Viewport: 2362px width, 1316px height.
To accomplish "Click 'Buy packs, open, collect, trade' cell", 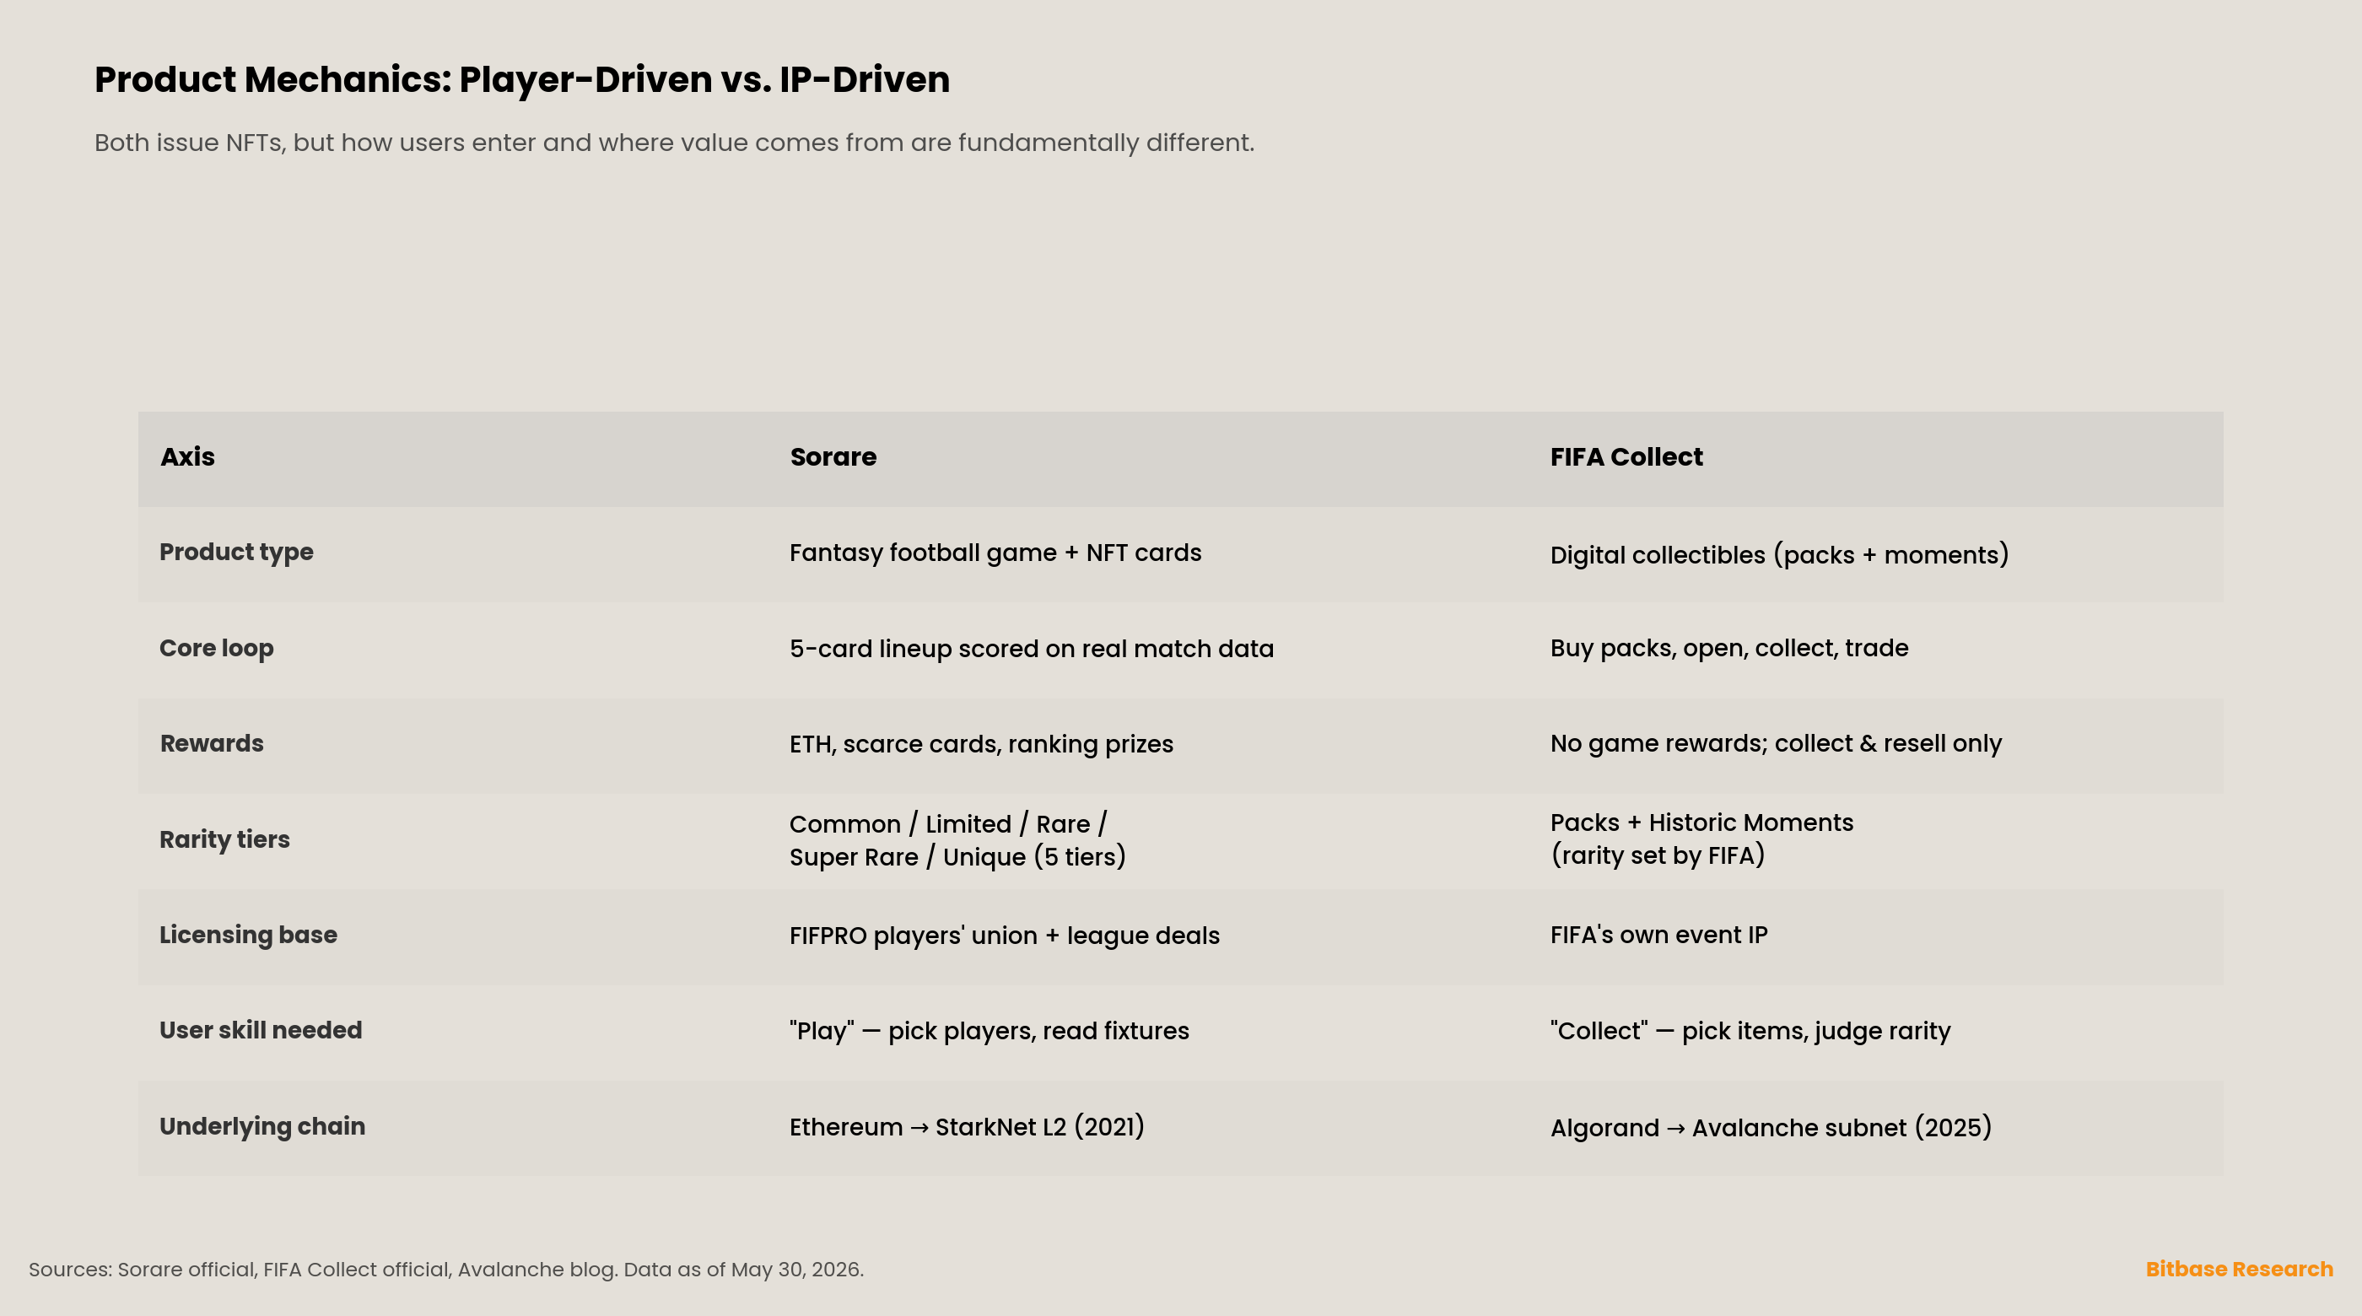I will (1728, 649).
